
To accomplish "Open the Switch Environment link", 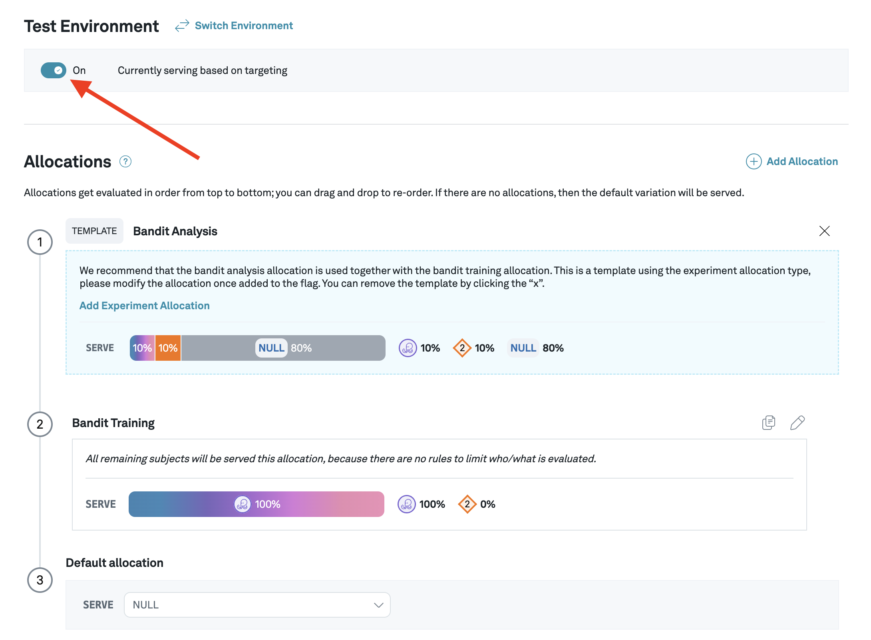I will [x=244, y=26].
